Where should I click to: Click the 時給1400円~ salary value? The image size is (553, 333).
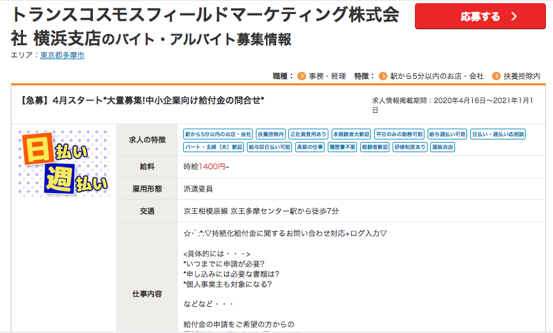point(206,167)
